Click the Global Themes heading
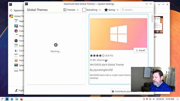This screenshot has height=101, width=180. click(37, 10)
